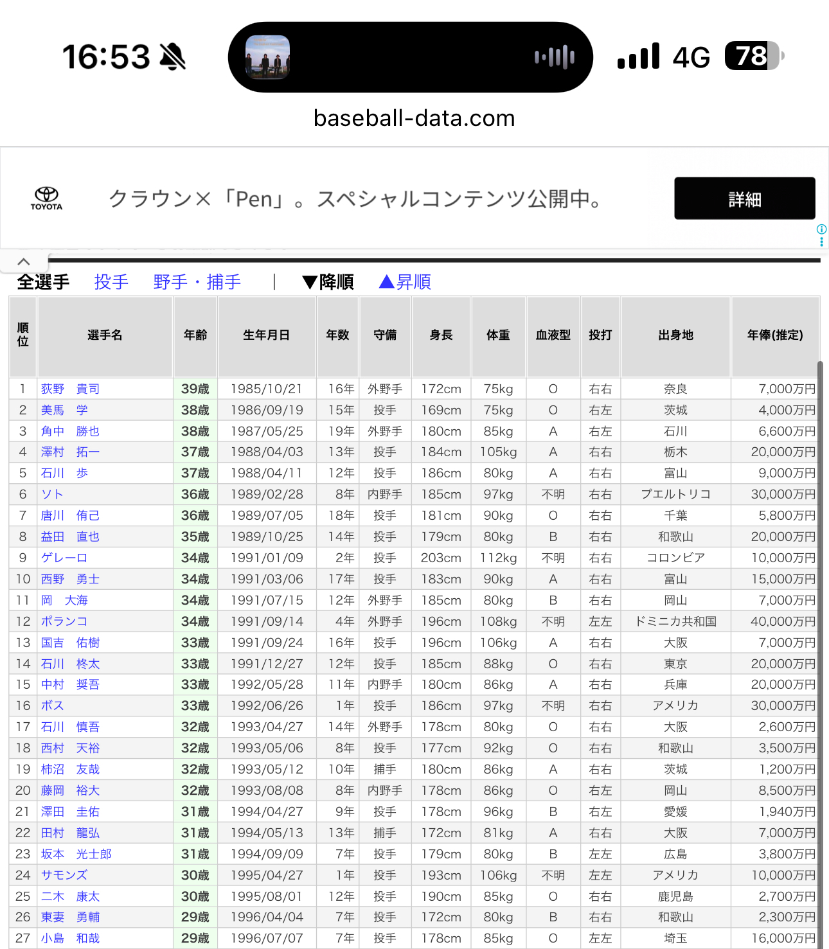Open player 石川 慎吾 link
Image resolution: width=829 pixels, height=949 pixels.
pyautogui.click(x=70, y=727)
